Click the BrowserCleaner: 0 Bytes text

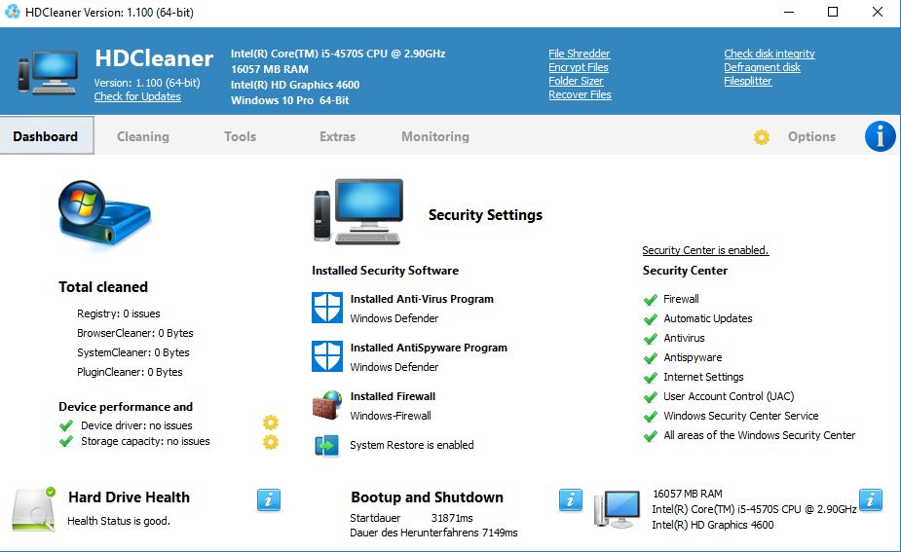click(x=135, y=333)
